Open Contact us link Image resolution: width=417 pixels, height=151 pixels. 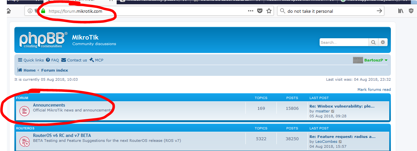tap(74, 60)
